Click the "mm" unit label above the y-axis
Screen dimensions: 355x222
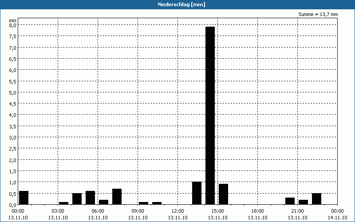point(12,20)
